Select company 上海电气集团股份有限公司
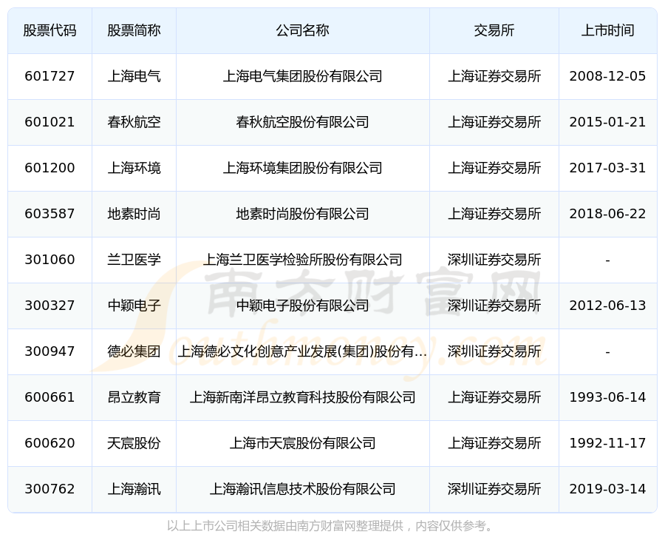Viewport: 665px width, 546px height. (x=303, y=76)
